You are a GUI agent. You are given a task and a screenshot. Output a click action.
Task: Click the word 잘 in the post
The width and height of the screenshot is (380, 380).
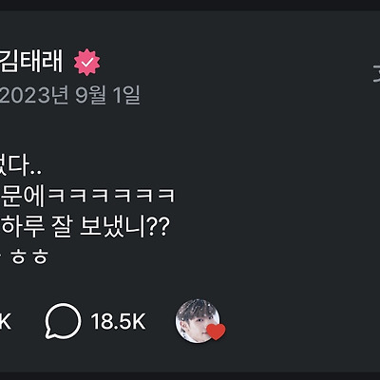(x=62, y=227)
